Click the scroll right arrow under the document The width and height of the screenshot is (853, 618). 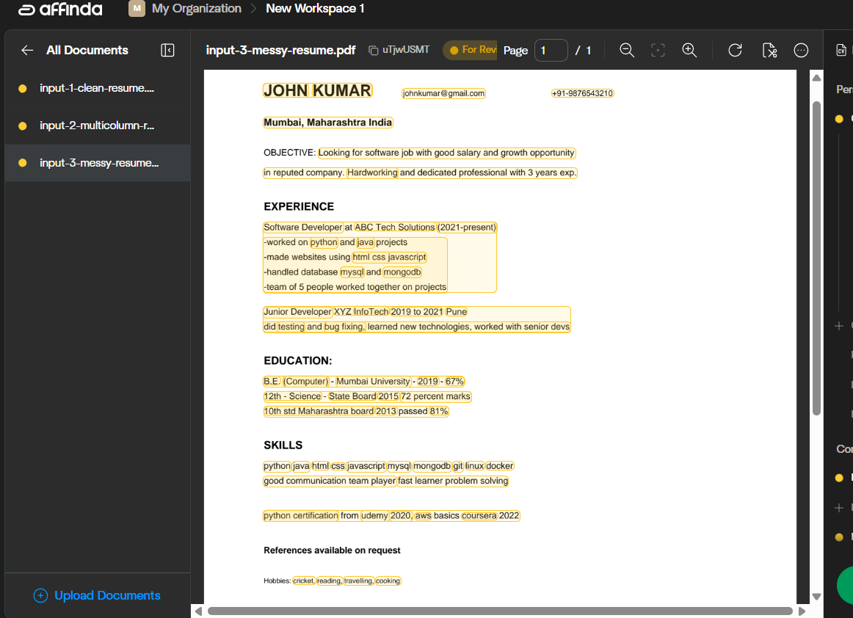pos(802,611)
